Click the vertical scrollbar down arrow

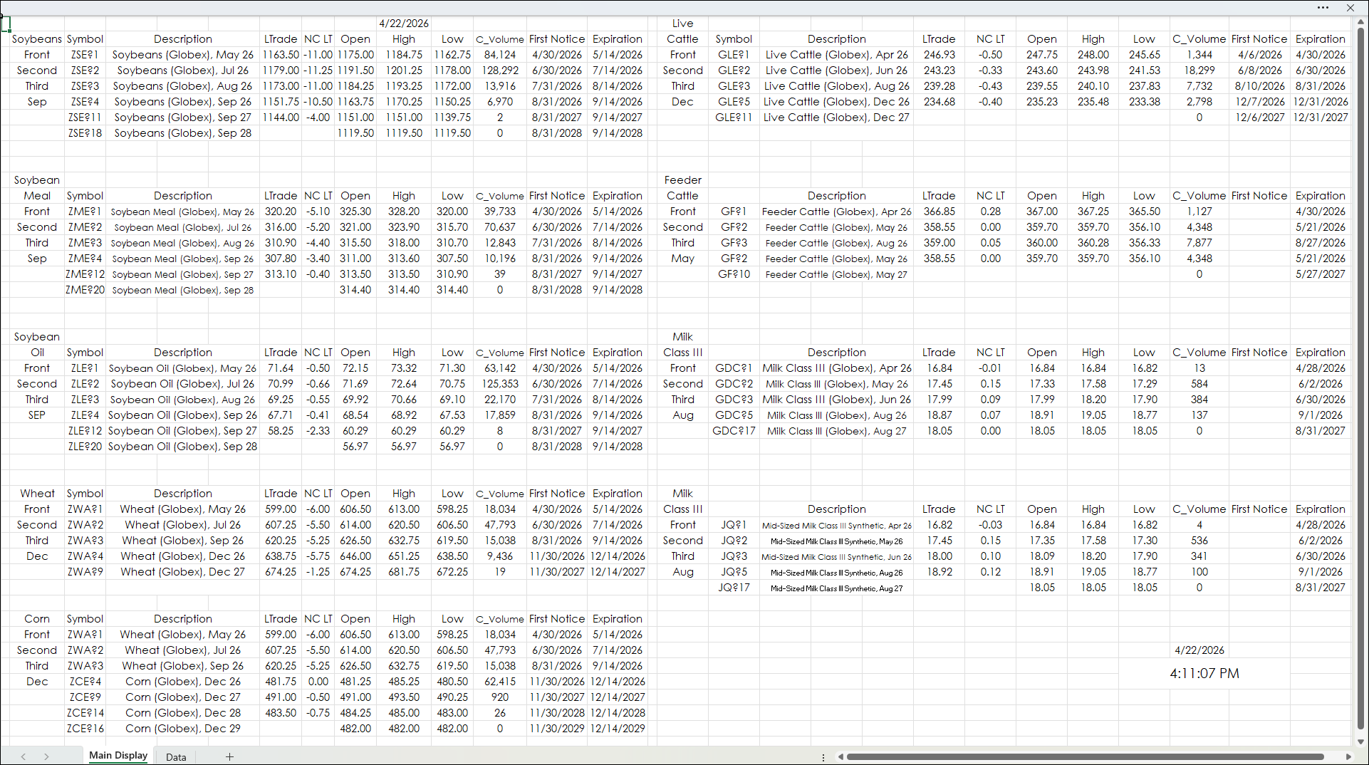pyautogui.click(x=1360, y=741)
